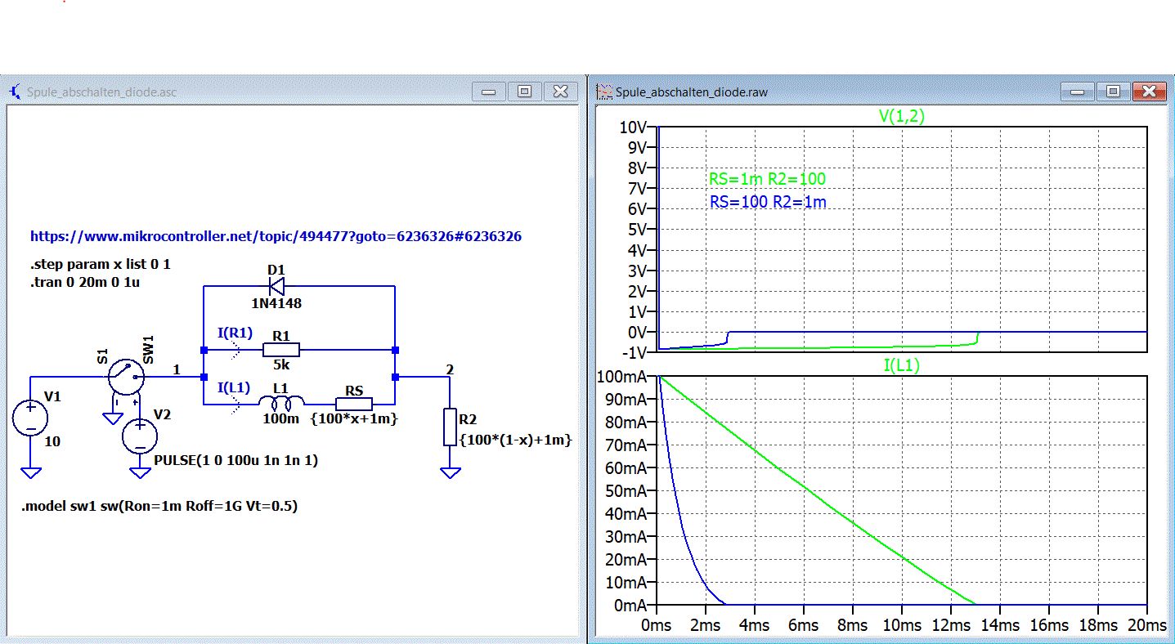1175x644 pixels.
Task: Click the pulse source V2 symbol
Action: pos(140,436)
